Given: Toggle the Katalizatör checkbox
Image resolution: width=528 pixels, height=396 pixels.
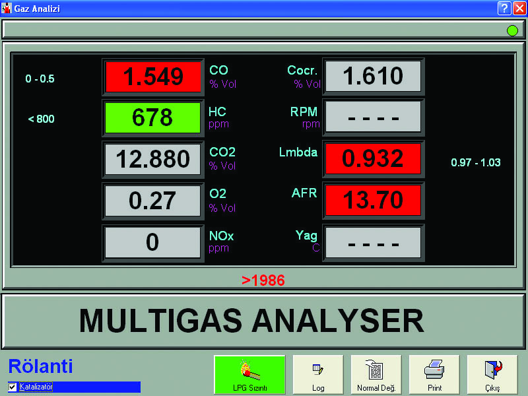Looking at the screenshot, I should [x=13, y=387].
